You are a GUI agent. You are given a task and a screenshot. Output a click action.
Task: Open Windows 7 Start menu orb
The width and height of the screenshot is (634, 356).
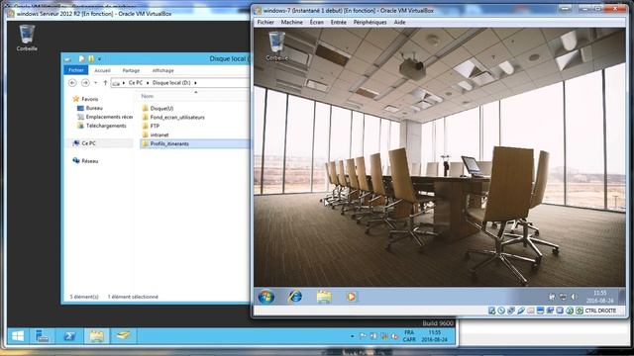266,297
